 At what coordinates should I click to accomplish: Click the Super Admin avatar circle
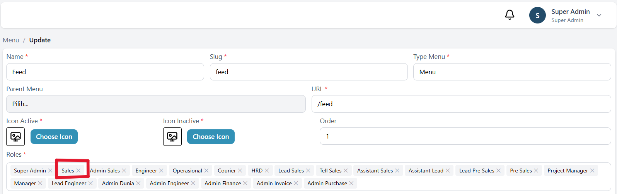[x=537, y=15]
